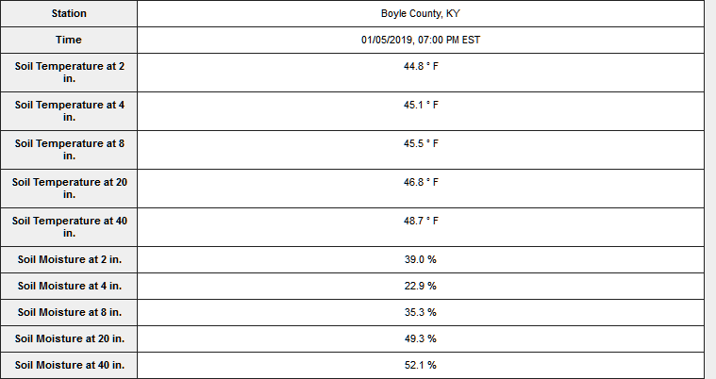Select the 01/05/2019, 07:00 PM EST value

click(421, 41)
